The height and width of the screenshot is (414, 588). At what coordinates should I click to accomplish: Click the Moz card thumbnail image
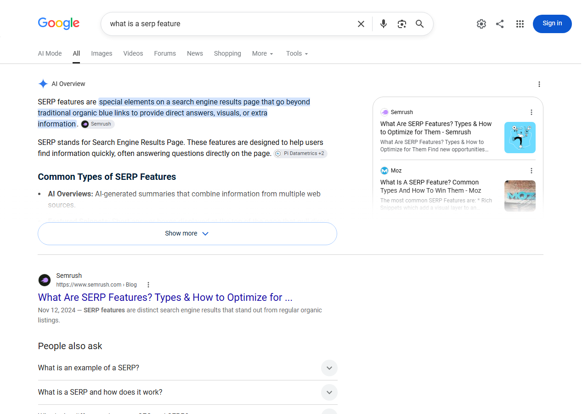point(520,196)
